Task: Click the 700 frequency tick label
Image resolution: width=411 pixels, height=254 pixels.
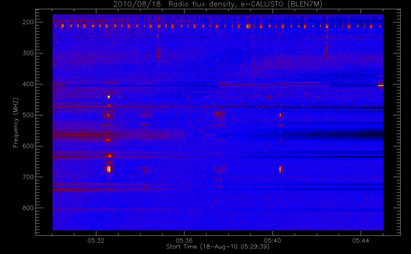Action: pos(28,177)
